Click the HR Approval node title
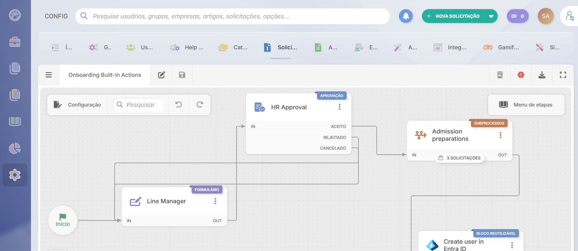The image size is (578, 251). point(289,107)
